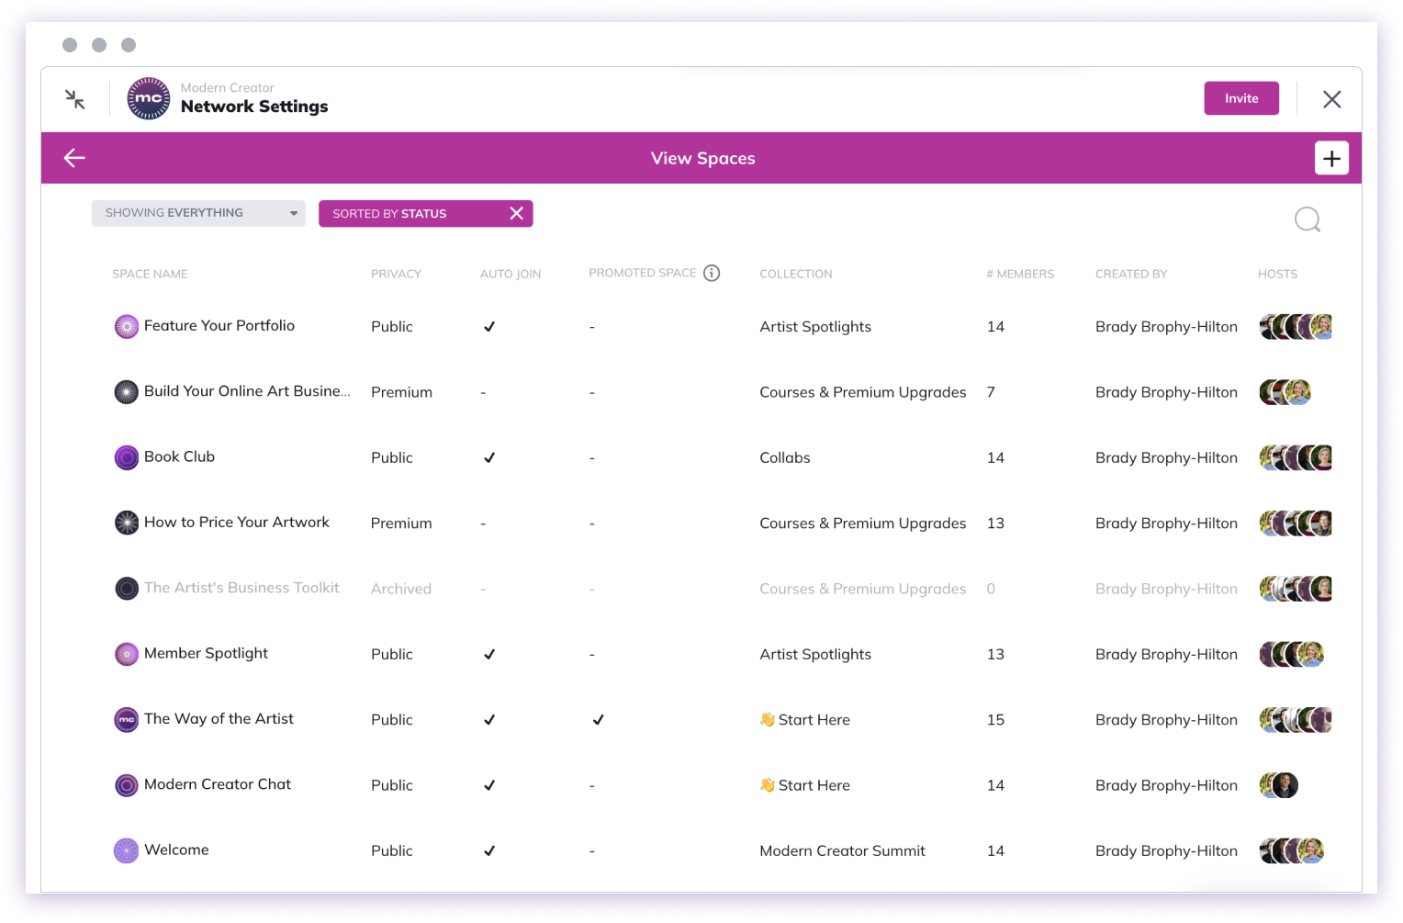View hosts avatars for Book Club

point(1296,457)
